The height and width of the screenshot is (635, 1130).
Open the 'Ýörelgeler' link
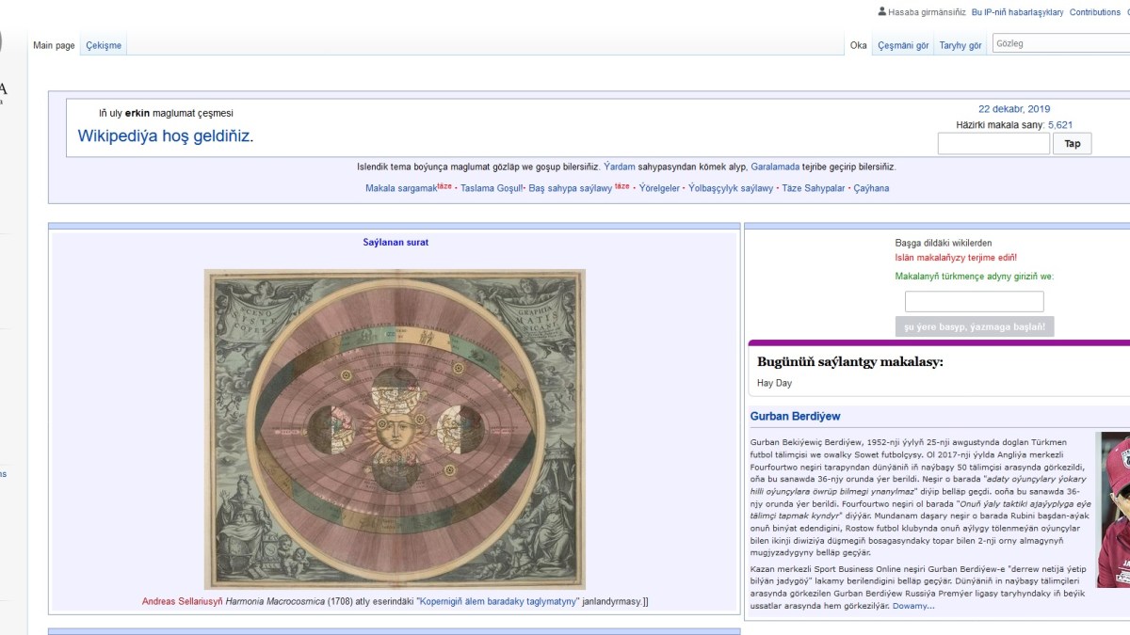tap(659, 188)
